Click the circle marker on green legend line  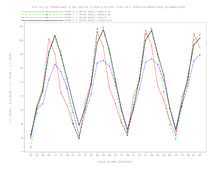[47, 15]
